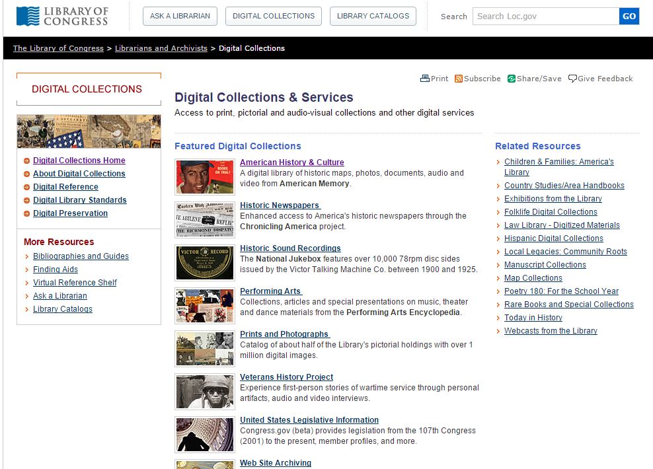Click the Library of Congress logo

63,17
